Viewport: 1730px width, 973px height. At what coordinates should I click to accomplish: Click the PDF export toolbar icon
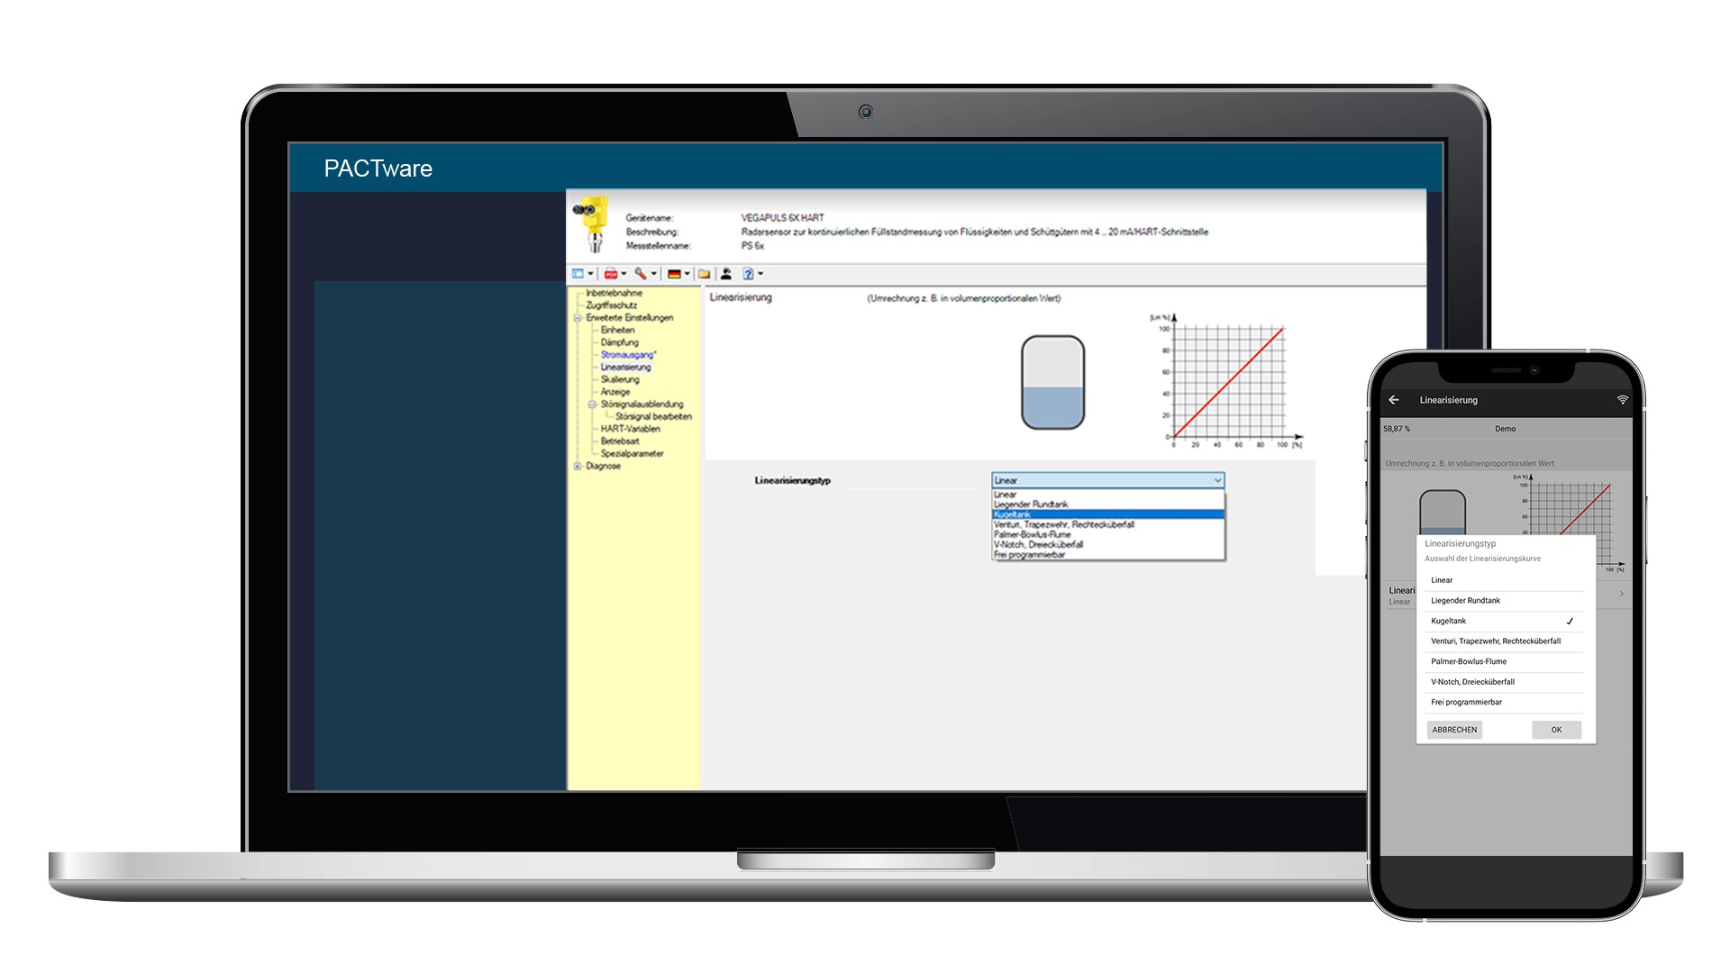click(x=611, y=274)
